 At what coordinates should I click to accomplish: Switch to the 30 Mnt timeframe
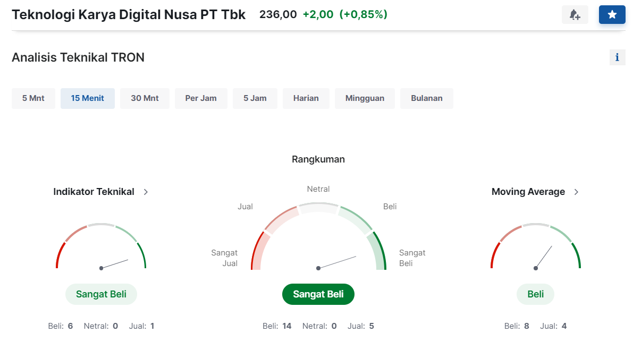[x=145, y=98]
